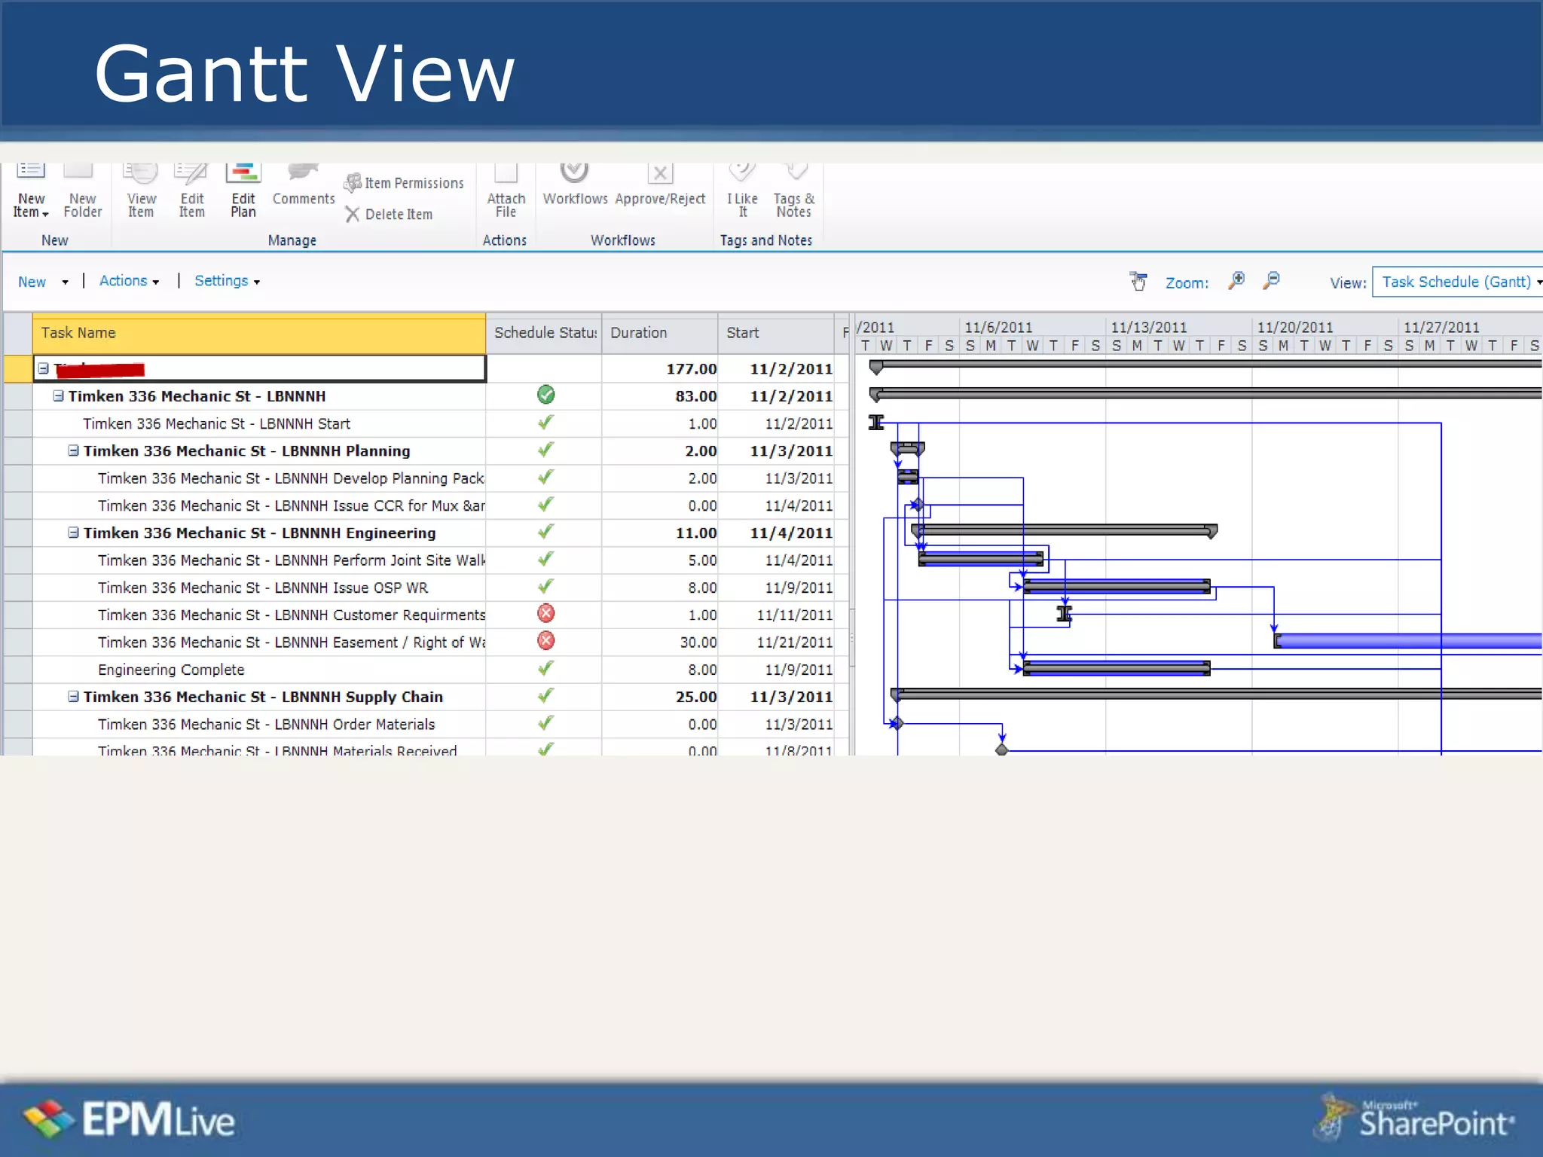Click green circle status for Timken LBNNNH summary
The image size is (1543, 1157).
pos(545,395)
